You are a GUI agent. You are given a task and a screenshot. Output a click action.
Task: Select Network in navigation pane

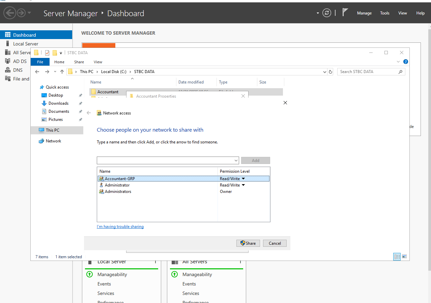click(x=53, y=141)
